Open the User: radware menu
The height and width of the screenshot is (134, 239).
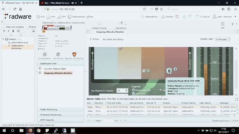pos(224,16)
